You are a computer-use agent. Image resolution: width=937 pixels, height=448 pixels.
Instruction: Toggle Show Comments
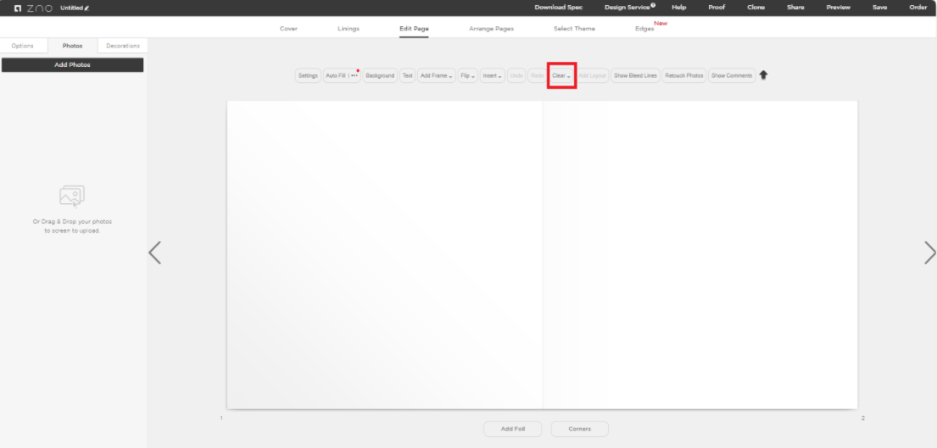[731, 75]
